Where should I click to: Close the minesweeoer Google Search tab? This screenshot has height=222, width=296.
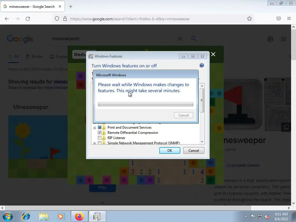pos(60,6)
